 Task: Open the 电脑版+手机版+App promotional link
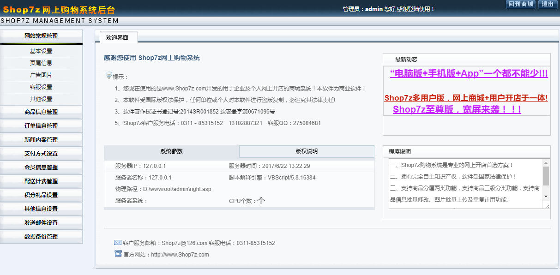[x=469, y=73]
